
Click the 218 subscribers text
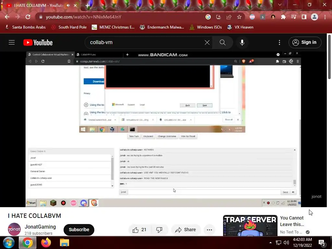[39, 233]
